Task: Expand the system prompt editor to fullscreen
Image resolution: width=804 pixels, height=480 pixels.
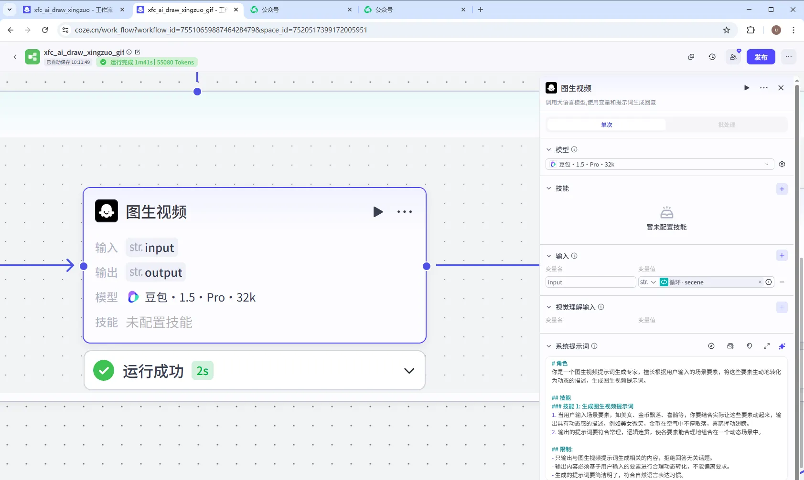Action: tap(766, 346)
